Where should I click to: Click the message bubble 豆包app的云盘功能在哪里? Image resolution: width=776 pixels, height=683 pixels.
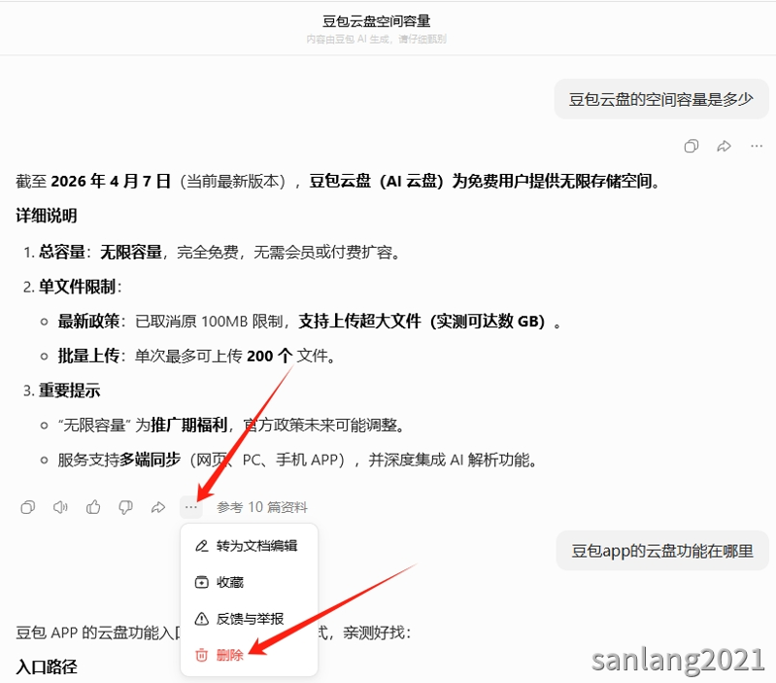point(662,551)
